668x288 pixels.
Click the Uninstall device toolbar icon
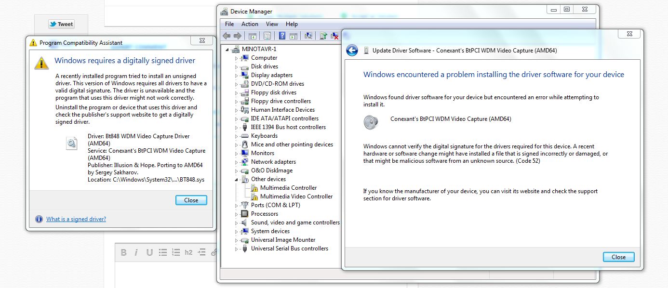point(334,36)
